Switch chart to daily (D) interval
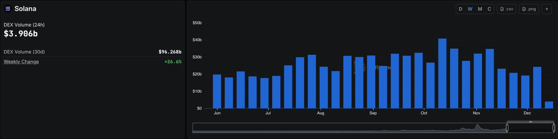The width and height of the screenshot is (558, 139). click(460, 9)
